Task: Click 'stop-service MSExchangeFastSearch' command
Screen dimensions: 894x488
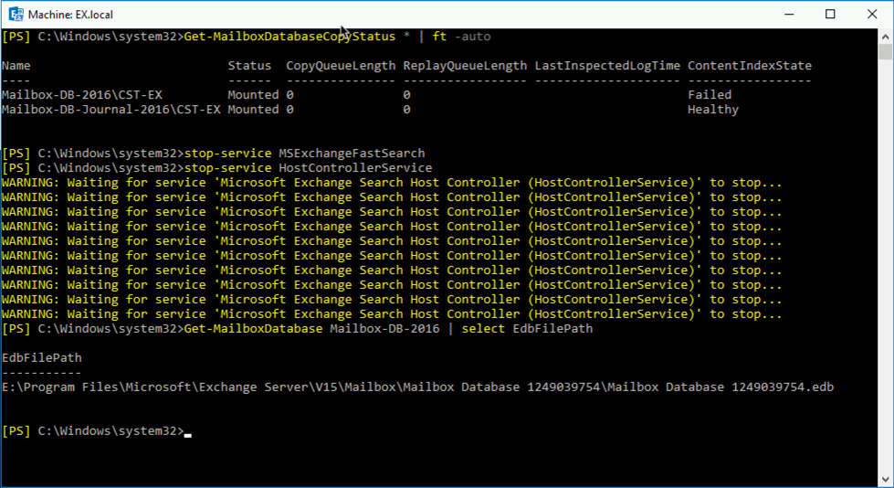Action: pos(304,154)
